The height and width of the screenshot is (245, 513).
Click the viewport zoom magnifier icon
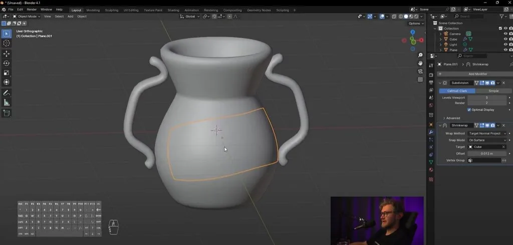click(420, 55)
